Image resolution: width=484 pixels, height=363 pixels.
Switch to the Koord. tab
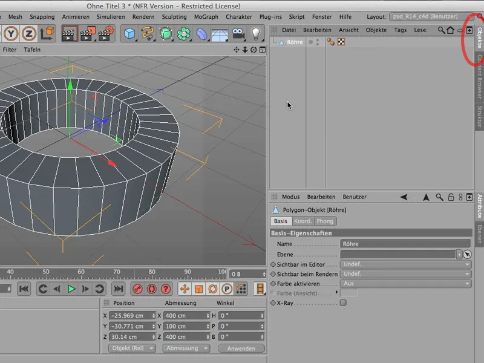tap(302, 221)
